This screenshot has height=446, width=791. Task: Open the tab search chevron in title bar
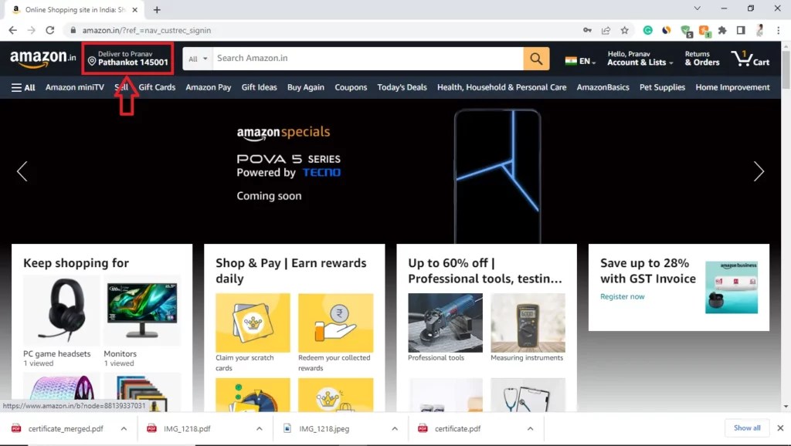(x=698, y=8)
